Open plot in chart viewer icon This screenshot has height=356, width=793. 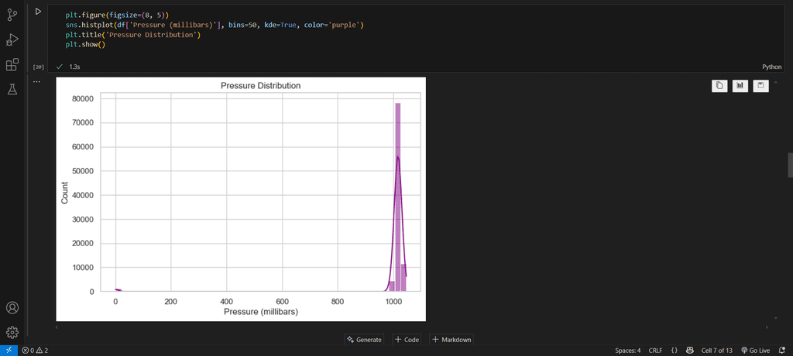pyautogui.click(x=740, y=86)
